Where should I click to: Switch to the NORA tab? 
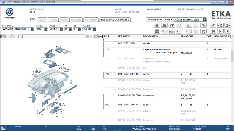click(64, 20)
